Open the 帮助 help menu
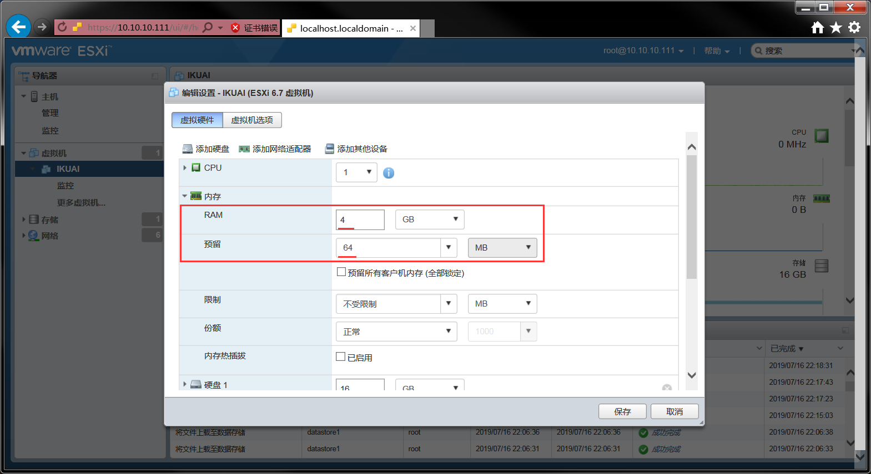The image size is (871, 474). coord(717,50)
